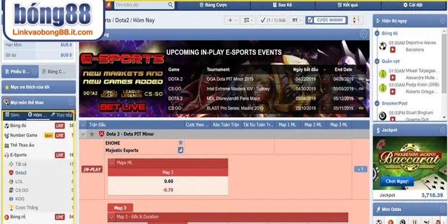Toggle the Cược Nhanh checkbox

(x=310, y=20)
